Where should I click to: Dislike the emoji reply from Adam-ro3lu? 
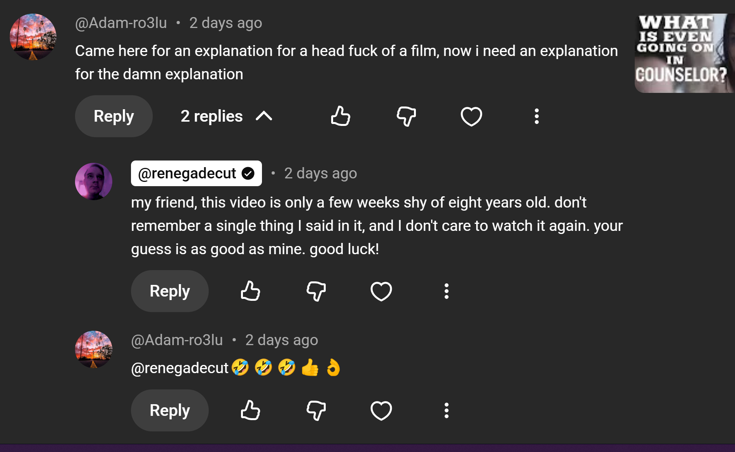point(316,410)
